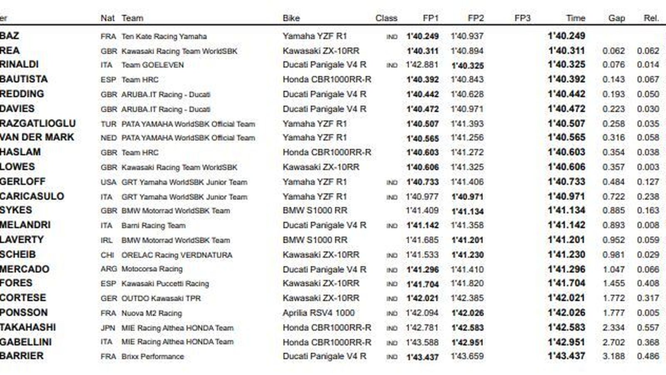Click TAKAHASHI rider name
The width and height of the screenshot is (666, 375).
pyautogui.click(x=28, y=327)
